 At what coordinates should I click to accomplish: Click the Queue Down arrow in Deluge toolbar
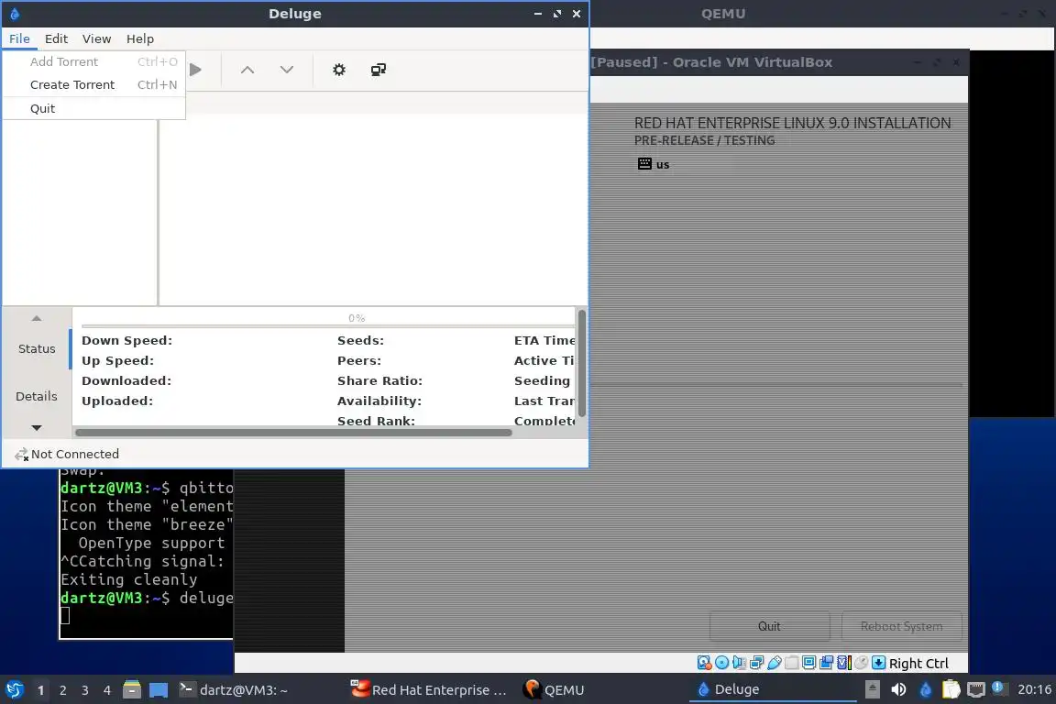pos(287,70)
